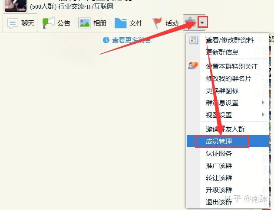Select 修改我的群名片 option
274x210 pixels.
pos(228,79)
